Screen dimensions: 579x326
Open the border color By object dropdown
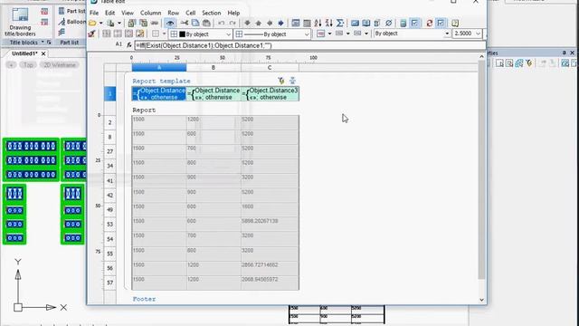[228, 34]
